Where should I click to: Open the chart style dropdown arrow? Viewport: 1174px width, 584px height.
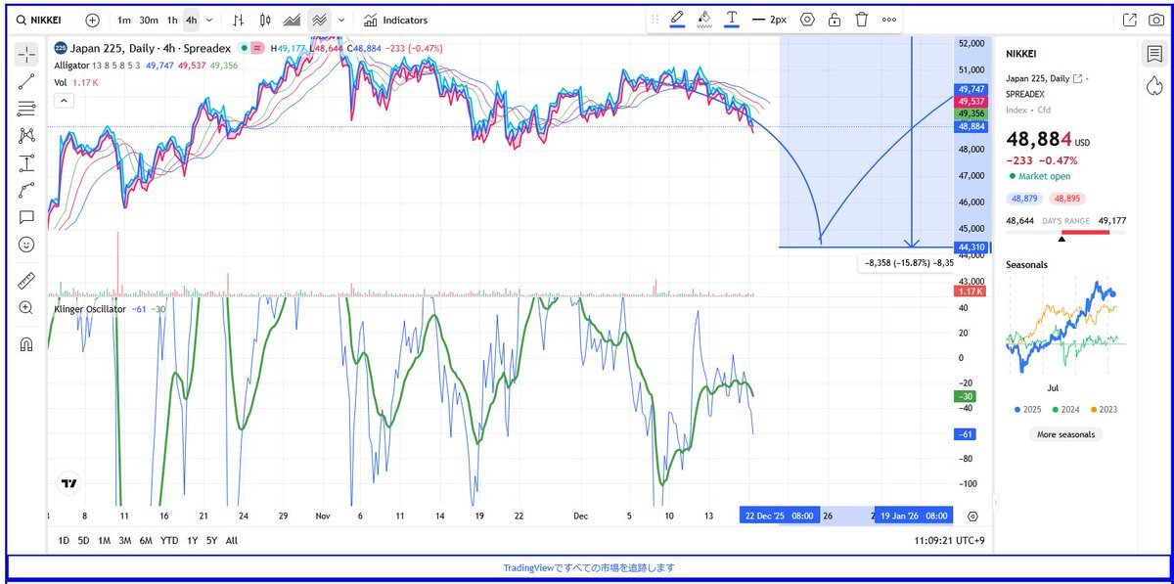[340, 20]
